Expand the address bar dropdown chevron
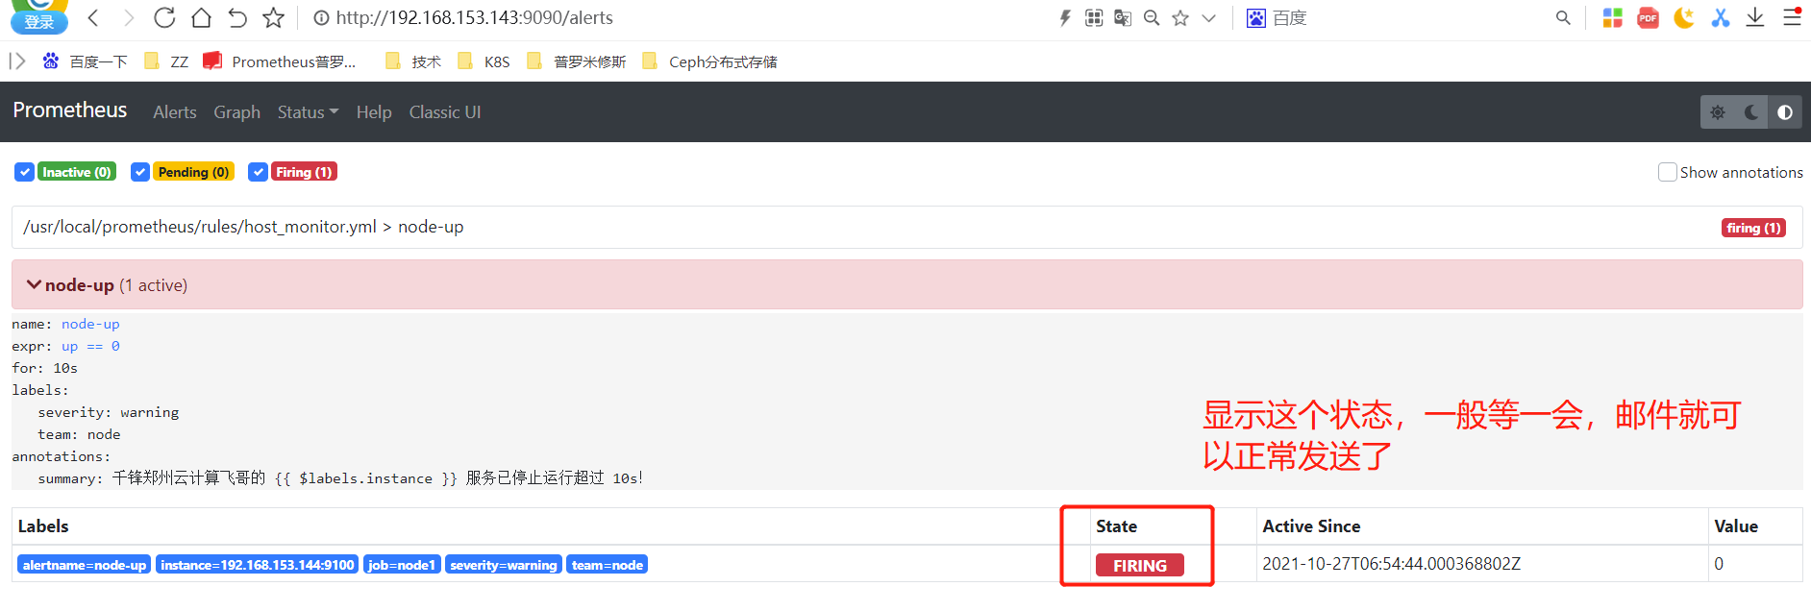Screen dimensions: 1811x611 pos(1209,17)
